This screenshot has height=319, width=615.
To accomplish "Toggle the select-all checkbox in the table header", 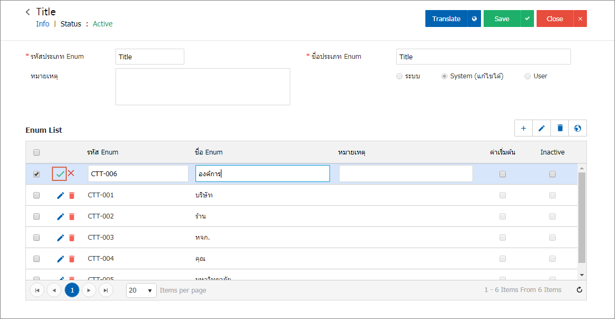I will (x=37, y=152).
